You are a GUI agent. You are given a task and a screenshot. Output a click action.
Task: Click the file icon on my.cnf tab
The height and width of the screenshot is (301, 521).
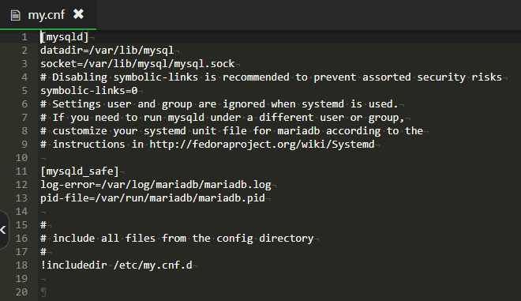point(15,15)
